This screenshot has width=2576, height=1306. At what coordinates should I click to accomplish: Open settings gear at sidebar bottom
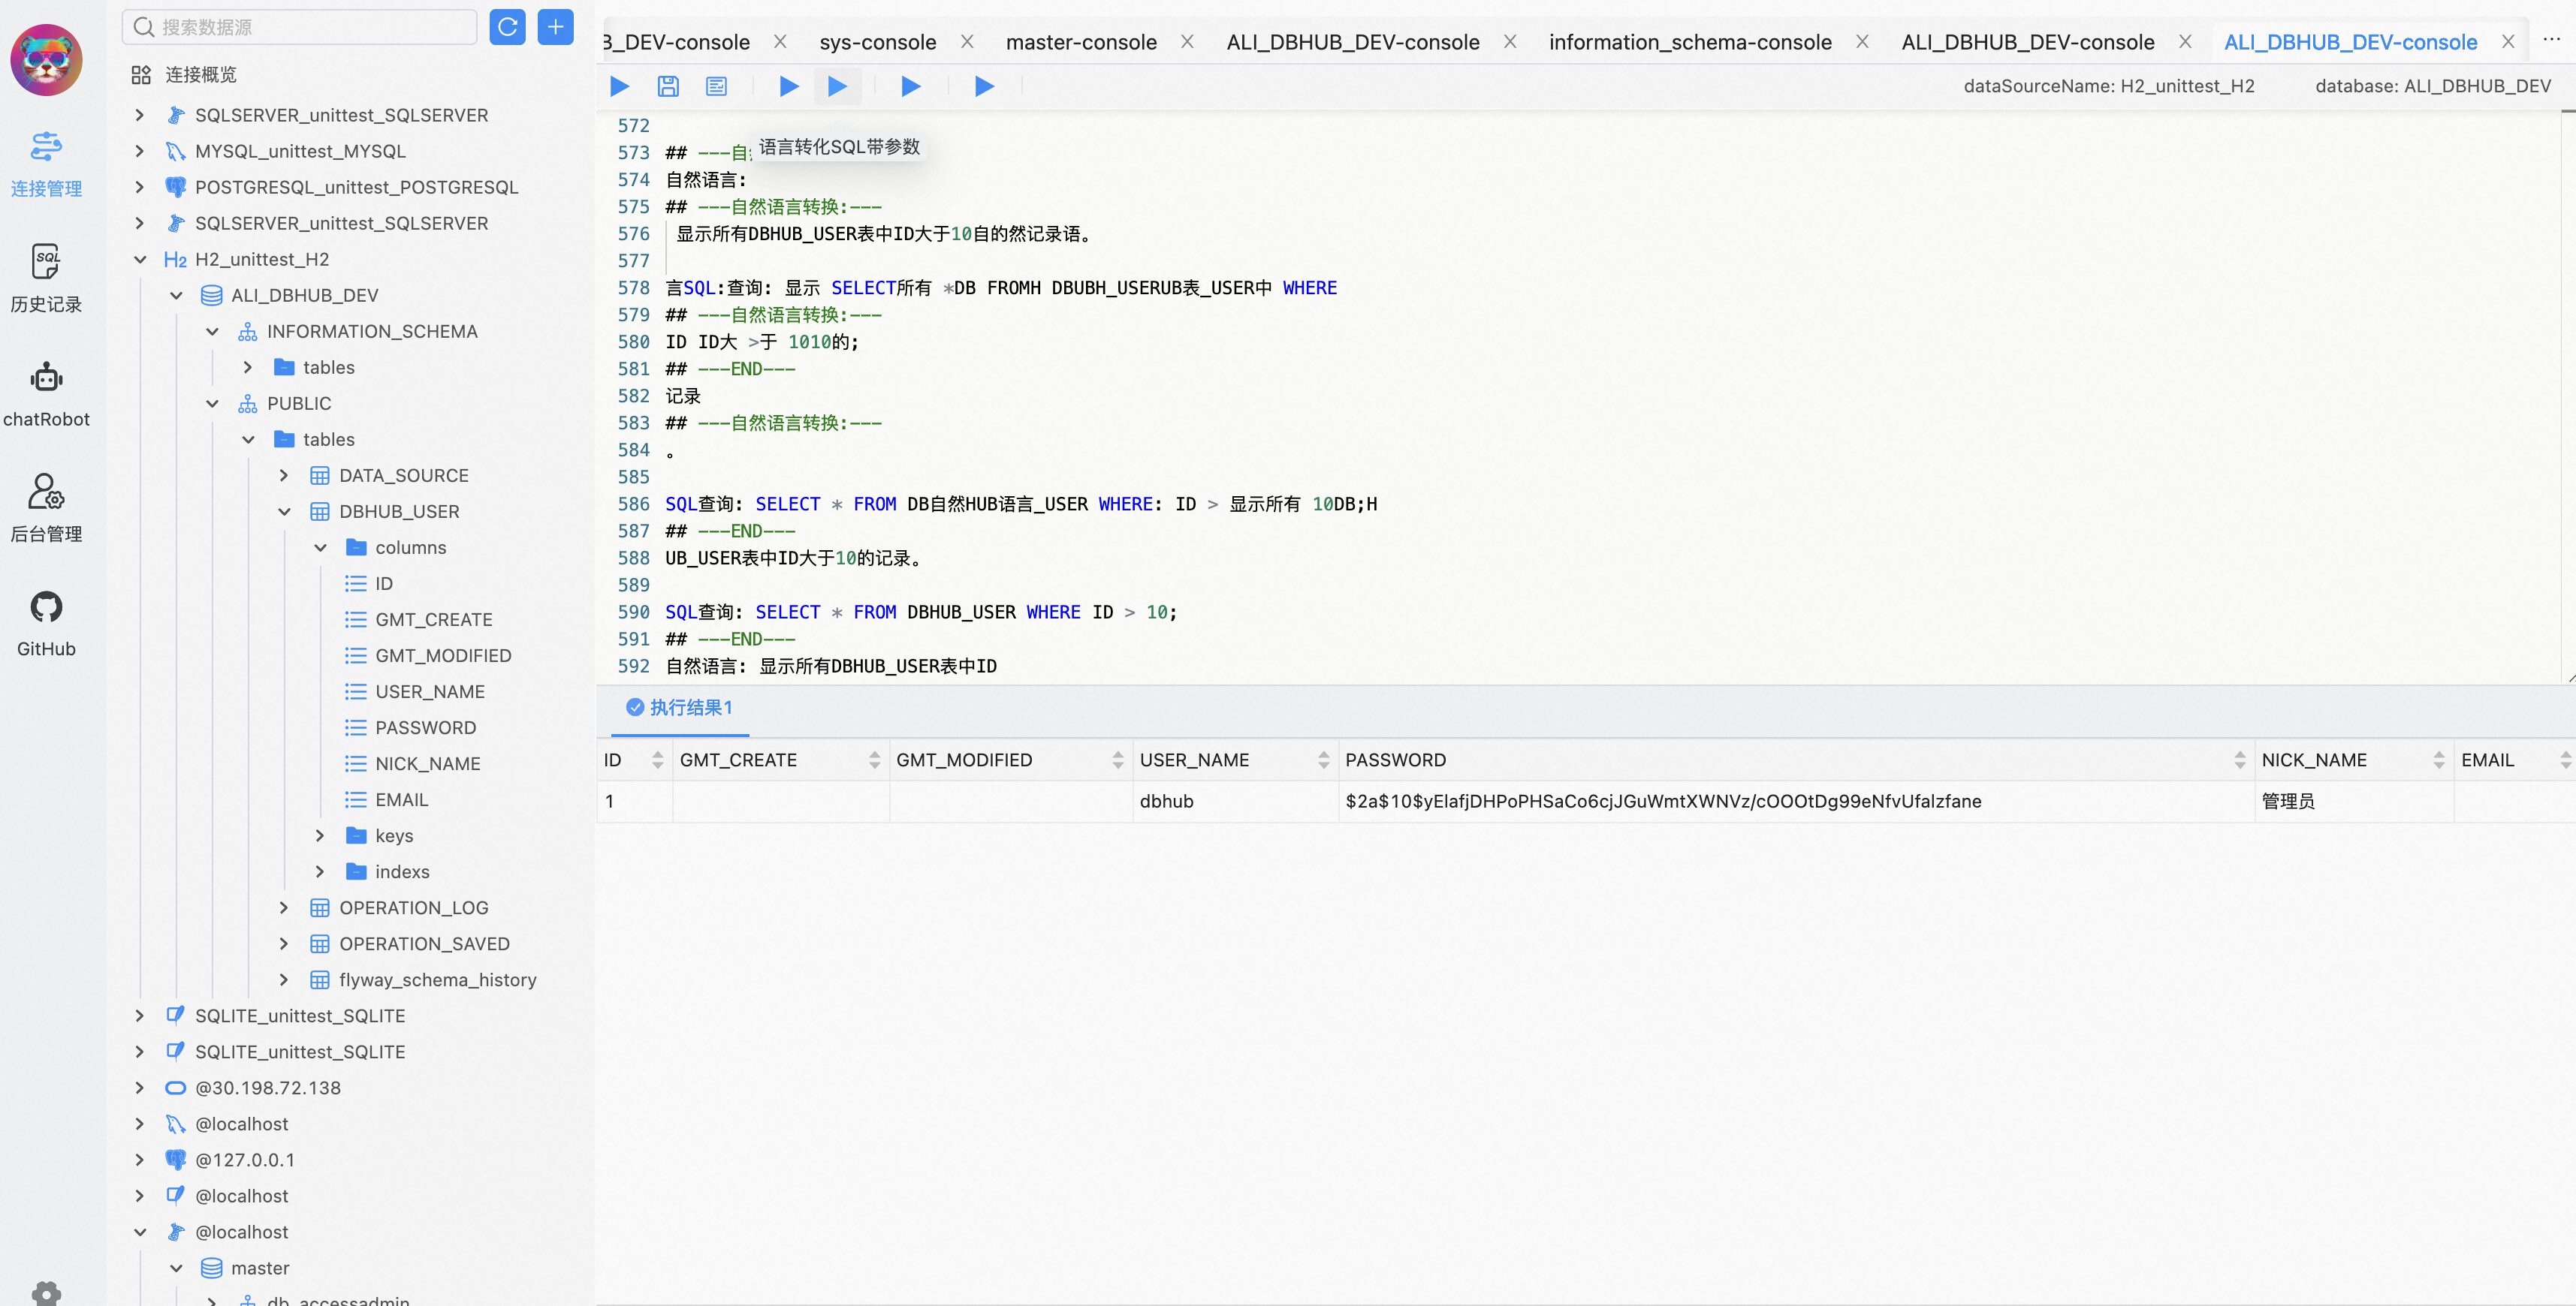point(46,1293)
